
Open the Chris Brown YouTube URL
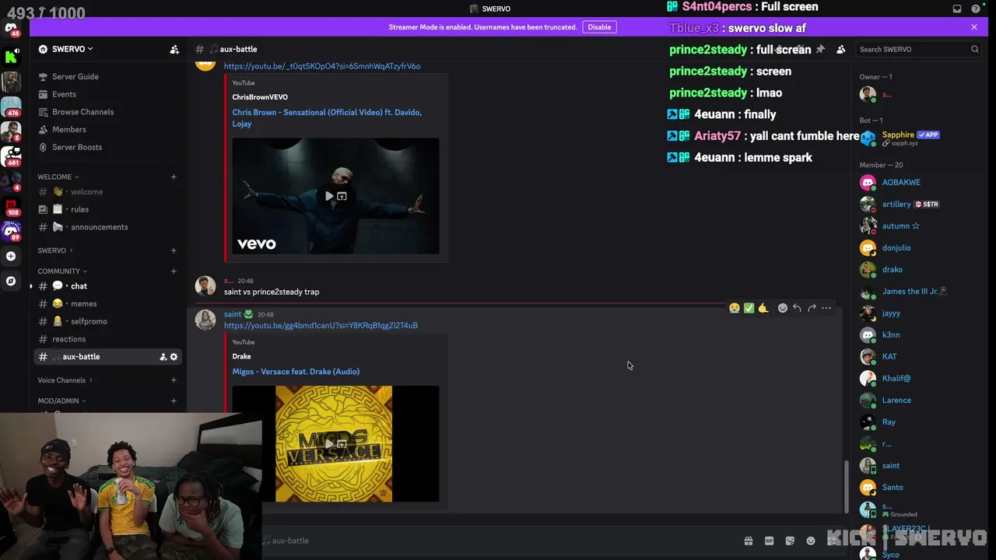(x=322, y=66)
